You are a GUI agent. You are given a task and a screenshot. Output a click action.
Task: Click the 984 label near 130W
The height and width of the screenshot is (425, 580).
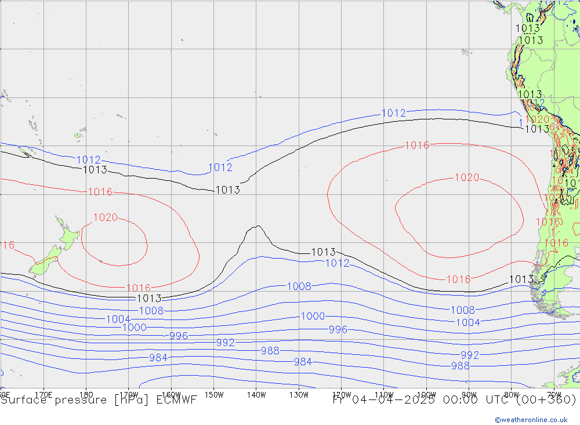303,362
